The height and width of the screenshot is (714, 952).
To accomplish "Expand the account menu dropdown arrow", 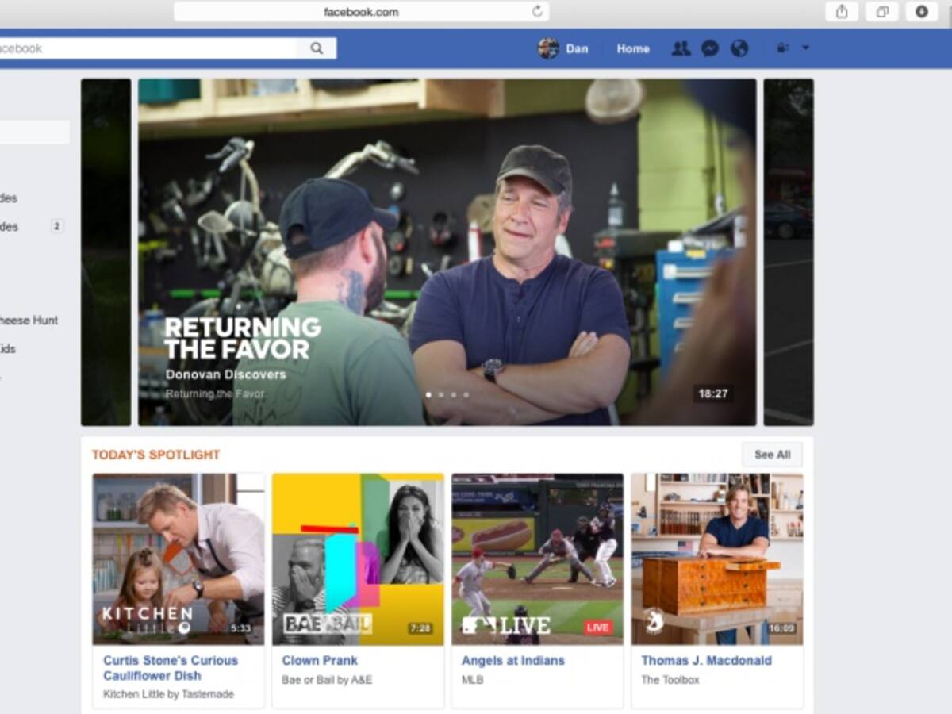I will pos(805,48).
